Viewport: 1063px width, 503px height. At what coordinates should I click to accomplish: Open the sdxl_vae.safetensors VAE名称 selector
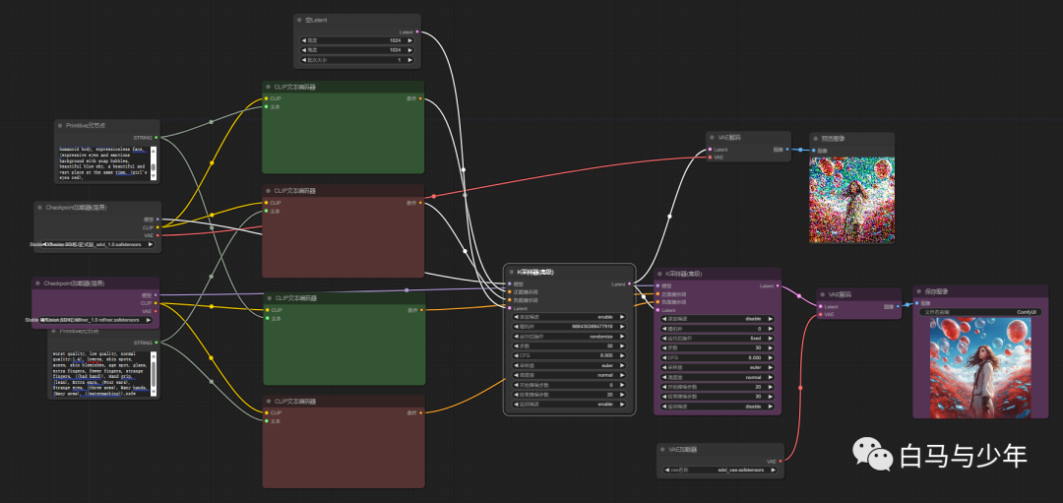pos(719,472)
